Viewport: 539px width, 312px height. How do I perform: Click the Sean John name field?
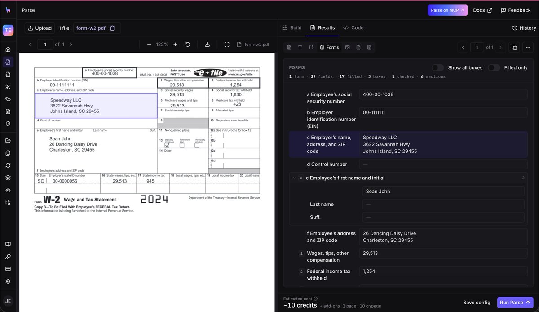coord(443,191)
